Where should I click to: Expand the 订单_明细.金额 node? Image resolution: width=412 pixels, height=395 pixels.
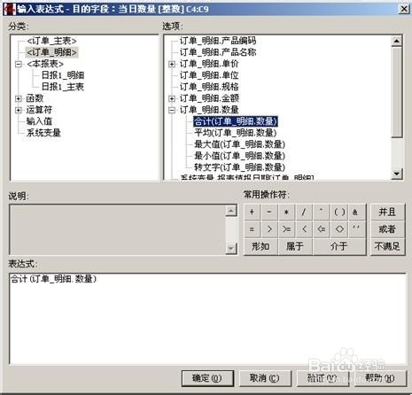[172, 98]
